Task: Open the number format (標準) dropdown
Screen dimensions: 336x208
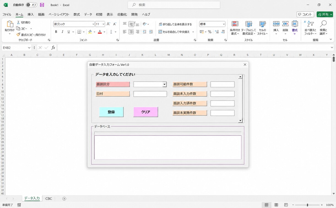Action: tap(223, 24)
